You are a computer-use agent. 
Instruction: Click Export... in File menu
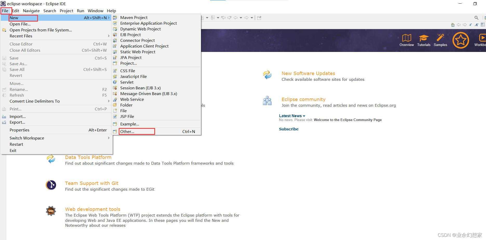(x=56, y=122)
